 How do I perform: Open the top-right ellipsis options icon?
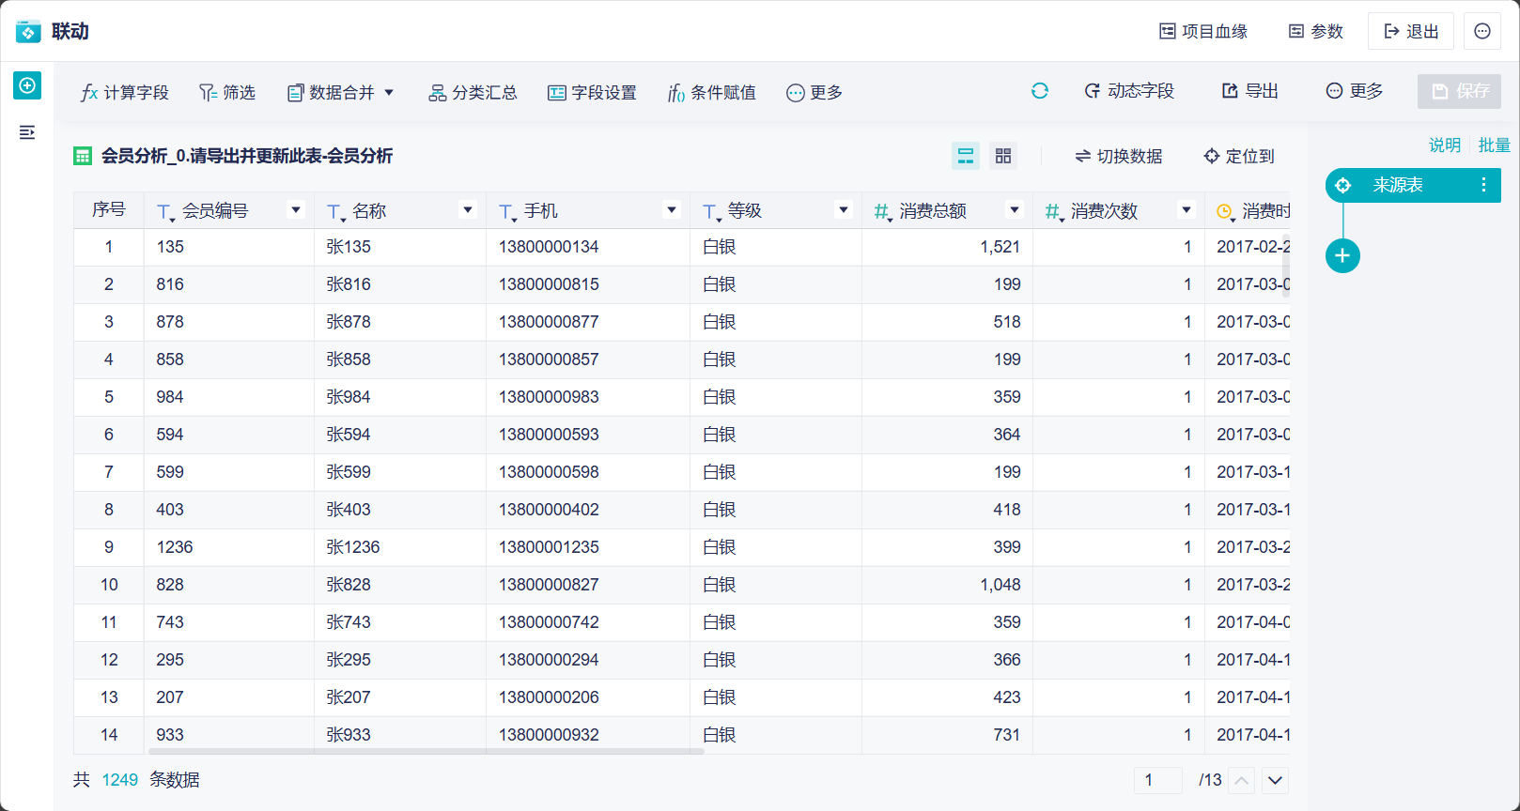click(x=1482, y=31)
